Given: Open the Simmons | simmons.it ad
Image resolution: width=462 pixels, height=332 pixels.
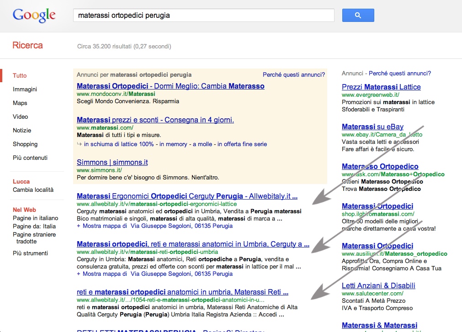Looking at the screenshot, I should pos(112,163).
